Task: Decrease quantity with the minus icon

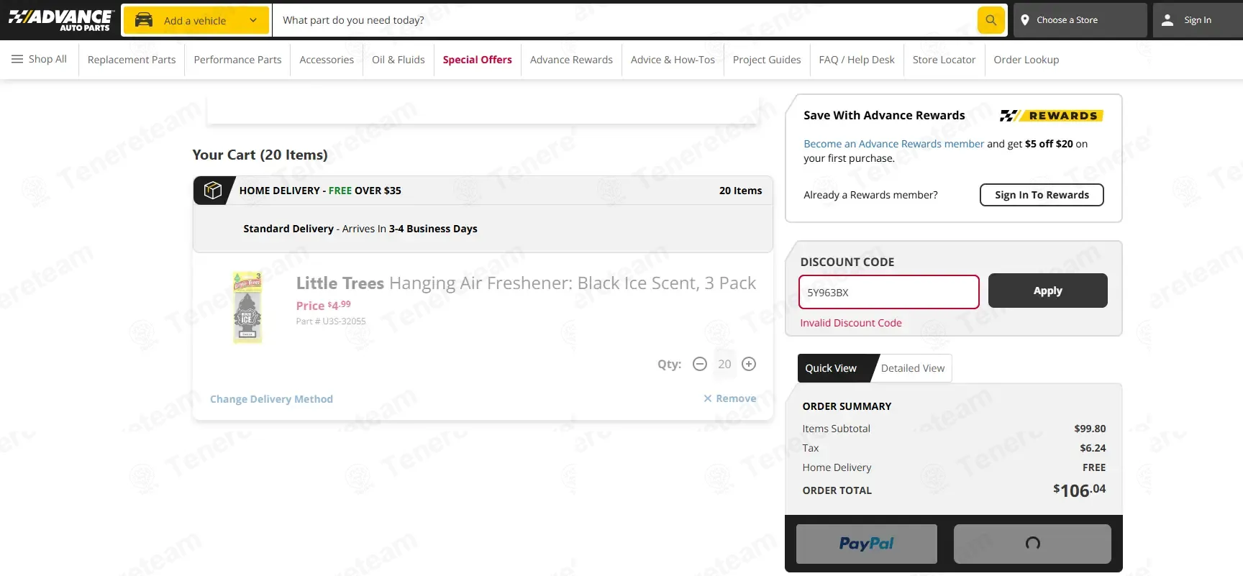Action: pyautogui.click(x=700, y=364)
